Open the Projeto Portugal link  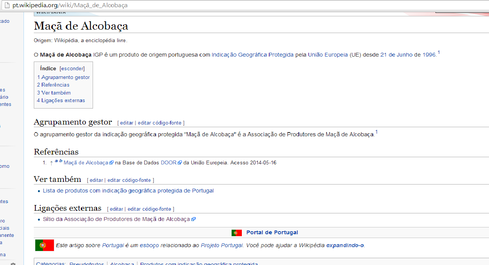[222, 245]
